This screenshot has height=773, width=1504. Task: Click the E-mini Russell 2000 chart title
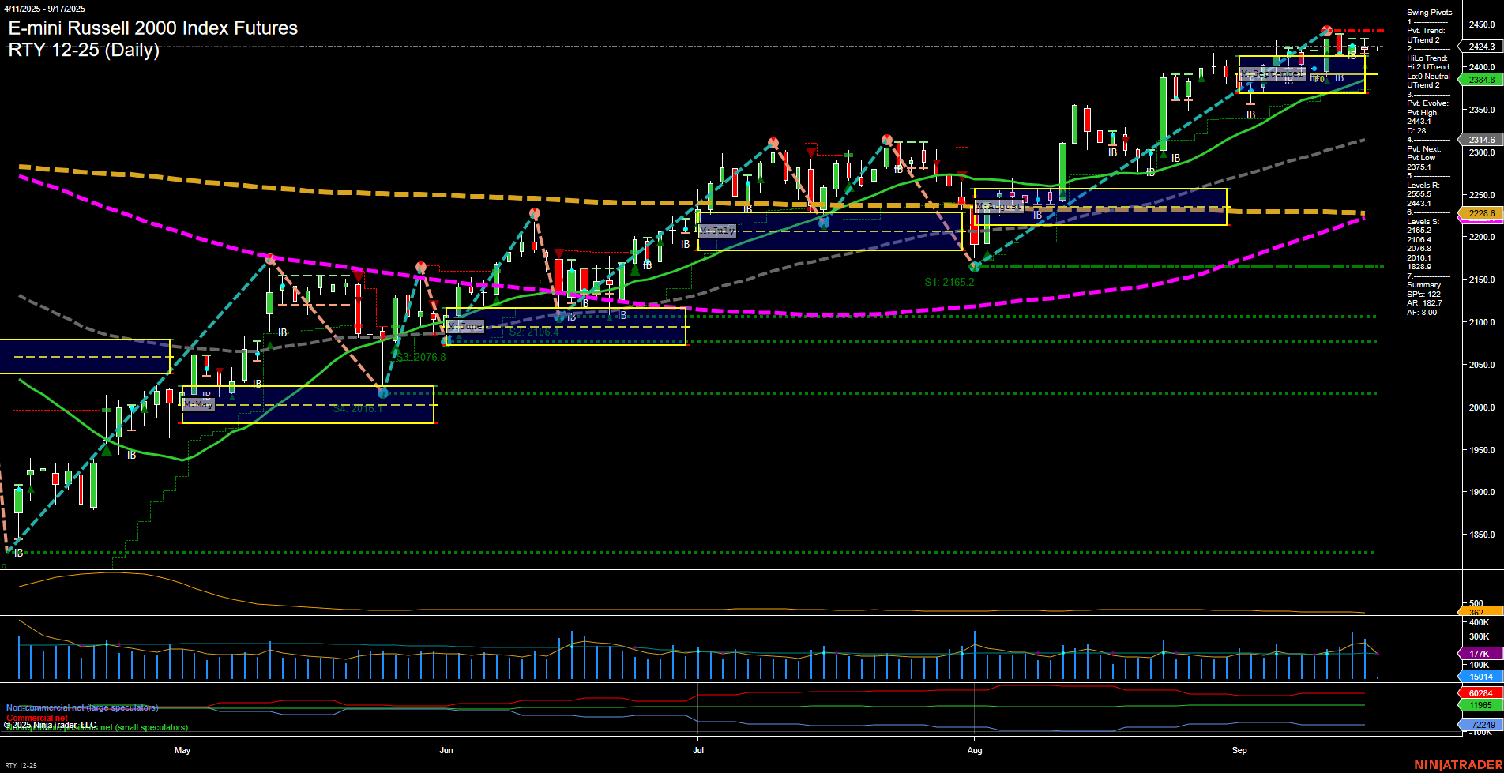153,28
